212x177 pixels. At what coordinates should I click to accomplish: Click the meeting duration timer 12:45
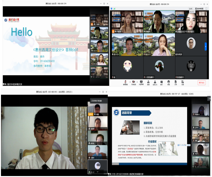click(190, 8)
